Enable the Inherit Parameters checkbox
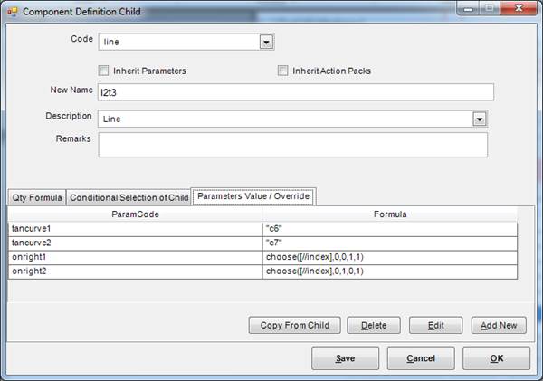This screenshot has height=381, width=543. click(103, 71)
